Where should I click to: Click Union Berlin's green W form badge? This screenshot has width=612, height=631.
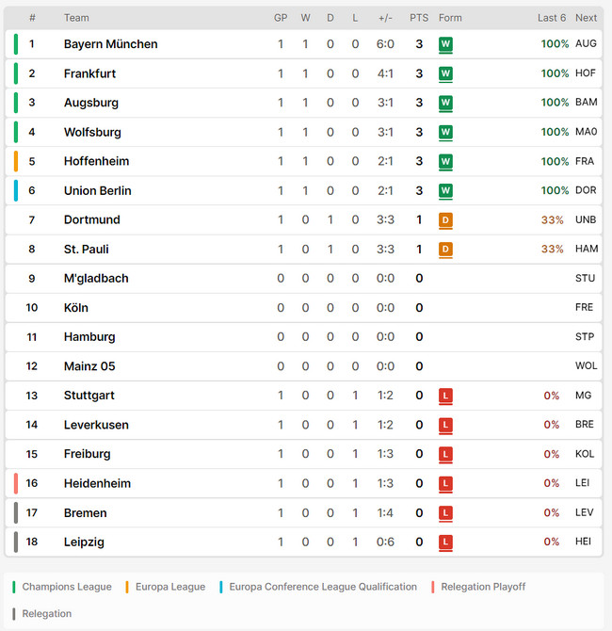[445, 190]
